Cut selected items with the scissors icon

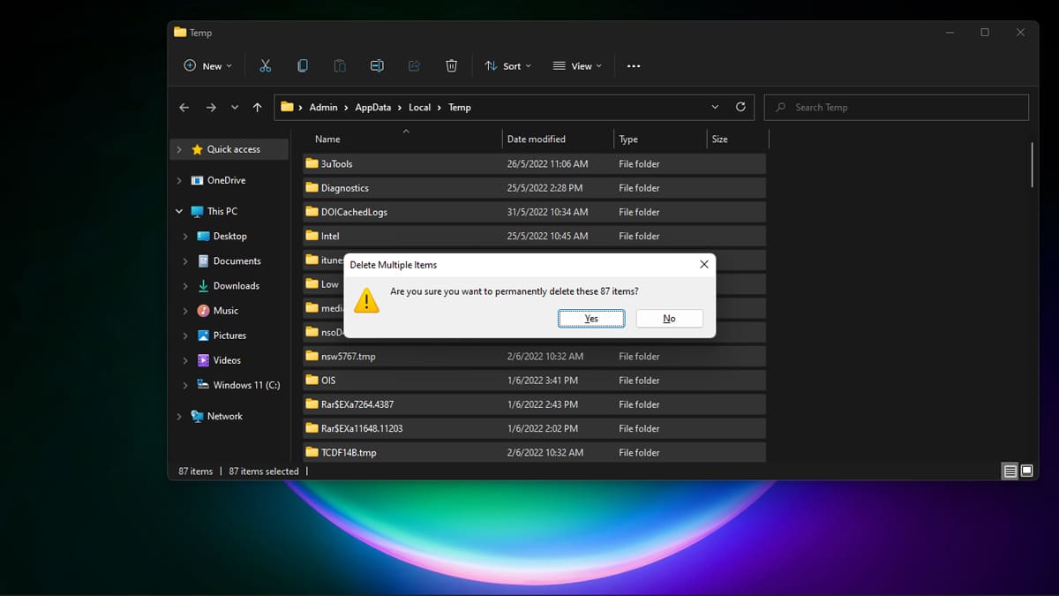[x=265, y=65]
